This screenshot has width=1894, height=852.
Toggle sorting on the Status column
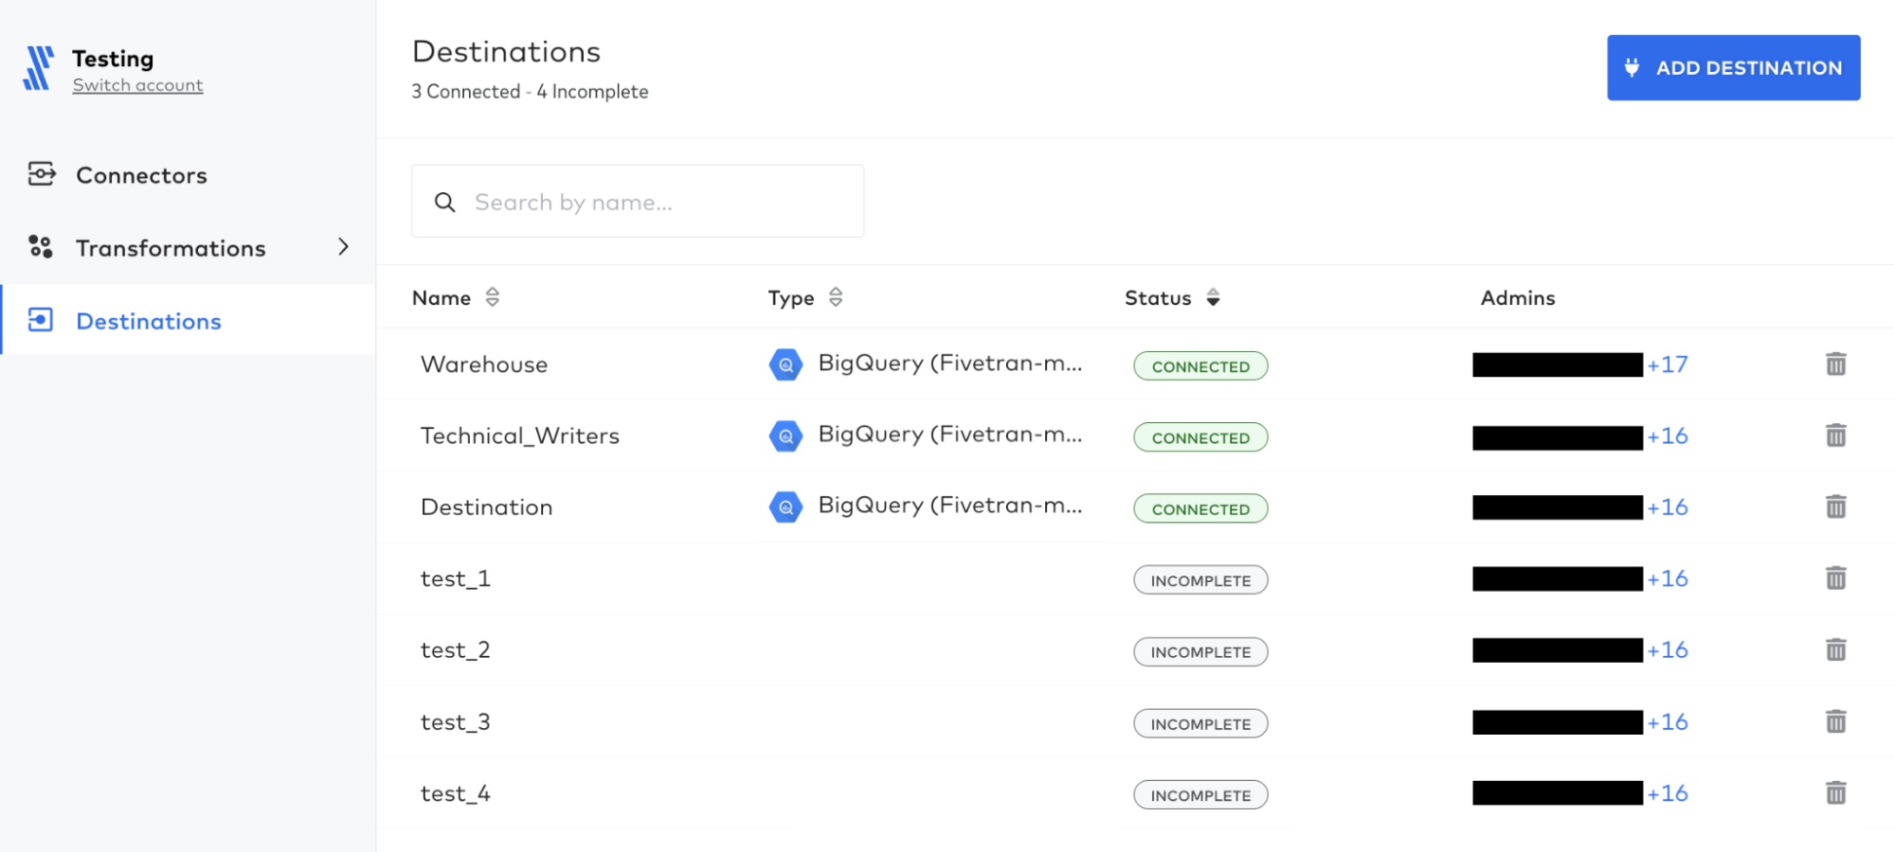[x=1214, y=297]
